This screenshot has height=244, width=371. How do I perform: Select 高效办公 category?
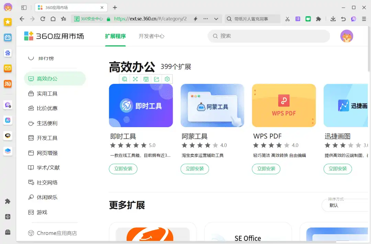(55, 79)
